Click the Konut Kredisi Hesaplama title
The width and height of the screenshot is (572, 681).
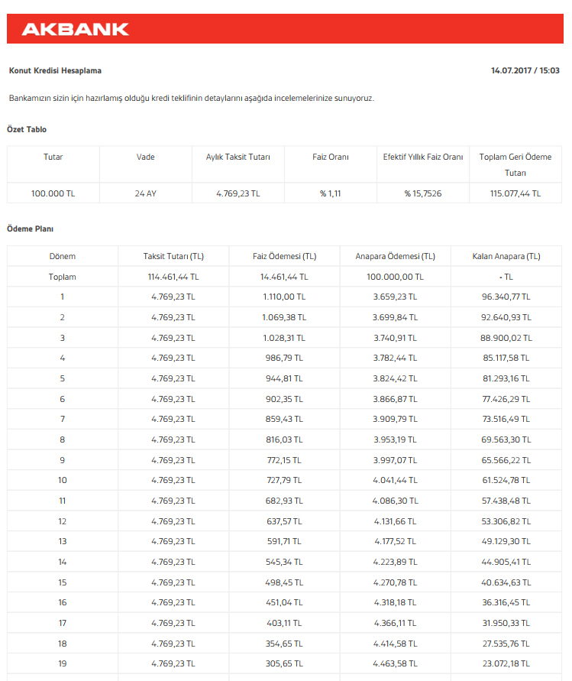coord(55,70)
